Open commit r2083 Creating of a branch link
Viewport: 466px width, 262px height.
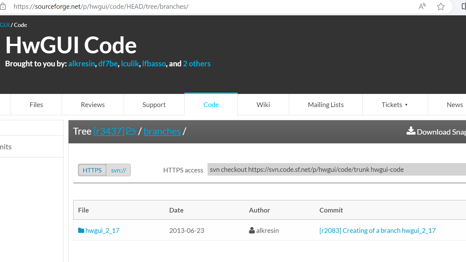point(377,230)
